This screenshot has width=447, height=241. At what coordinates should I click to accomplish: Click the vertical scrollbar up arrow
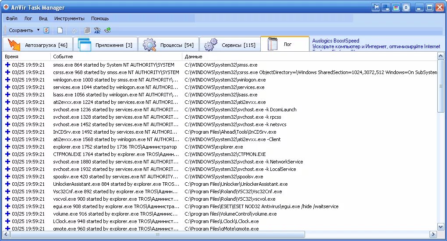coord(441,56)
